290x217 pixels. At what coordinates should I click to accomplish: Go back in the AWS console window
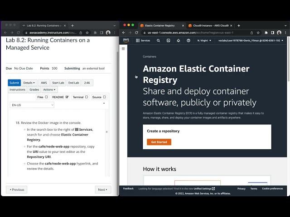(124, 33)
